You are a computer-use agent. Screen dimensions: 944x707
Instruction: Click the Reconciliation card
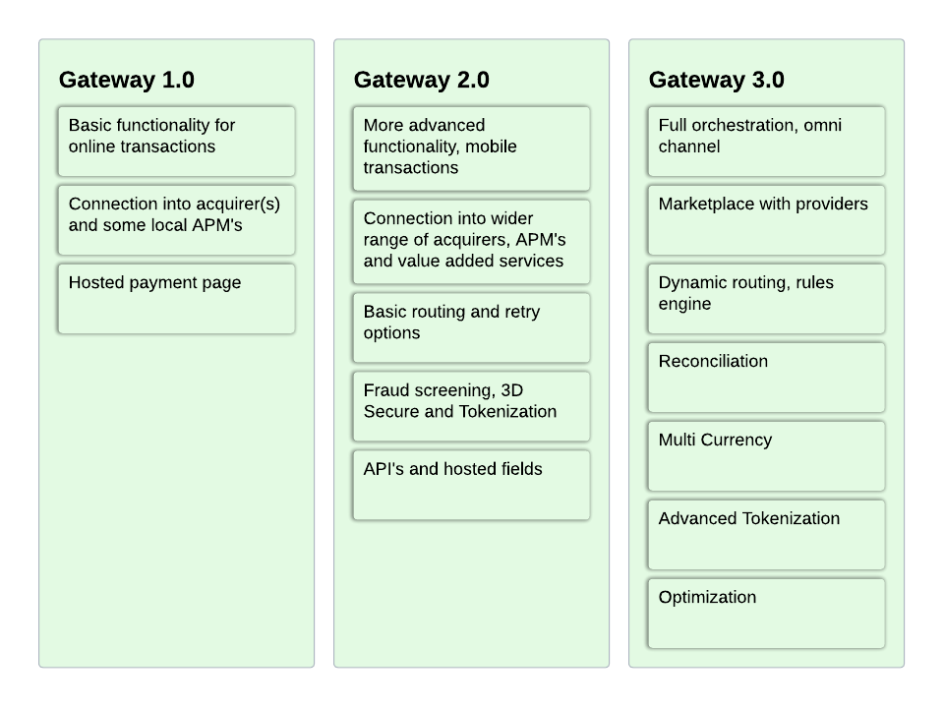[766, 378]
